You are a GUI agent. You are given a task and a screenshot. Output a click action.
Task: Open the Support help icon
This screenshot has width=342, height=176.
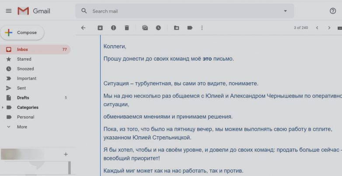coord(333,11)
